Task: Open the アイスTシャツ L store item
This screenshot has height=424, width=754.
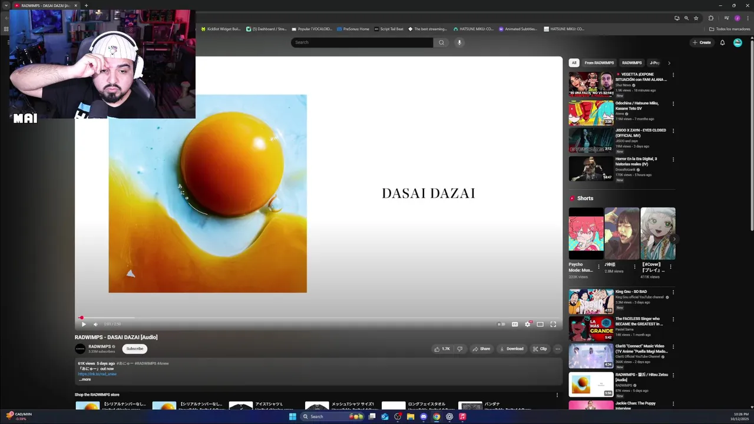Action: (270, 405)
